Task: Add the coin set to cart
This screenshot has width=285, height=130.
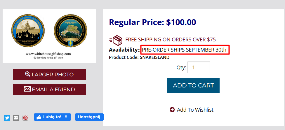Action: tap(193, 85)
